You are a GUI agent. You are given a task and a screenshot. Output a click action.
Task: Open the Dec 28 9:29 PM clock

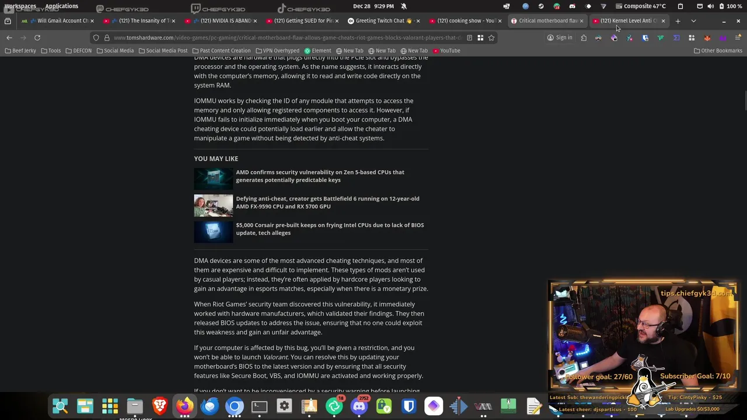(373, 6)
